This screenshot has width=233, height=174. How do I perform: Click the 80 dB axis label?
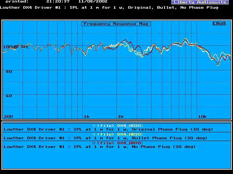(x=9, y=72)
